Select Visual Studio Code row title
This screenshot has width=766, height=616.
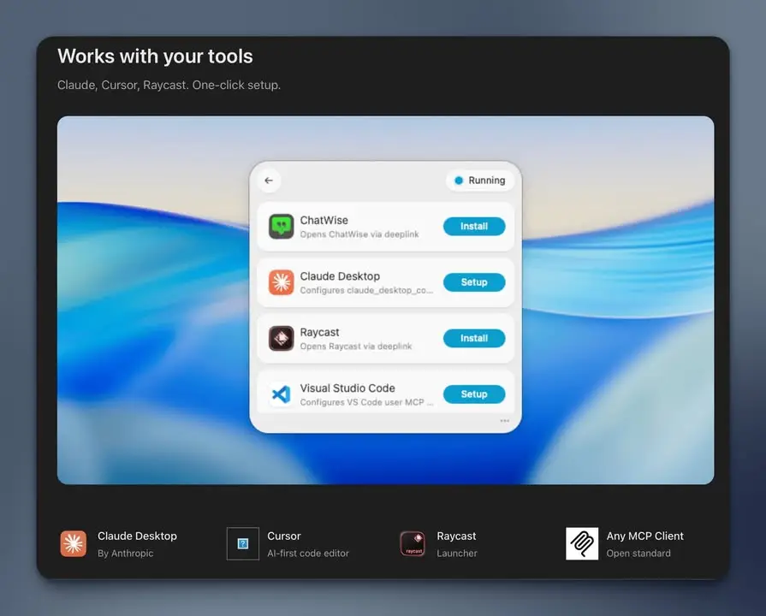coord(347,388)
